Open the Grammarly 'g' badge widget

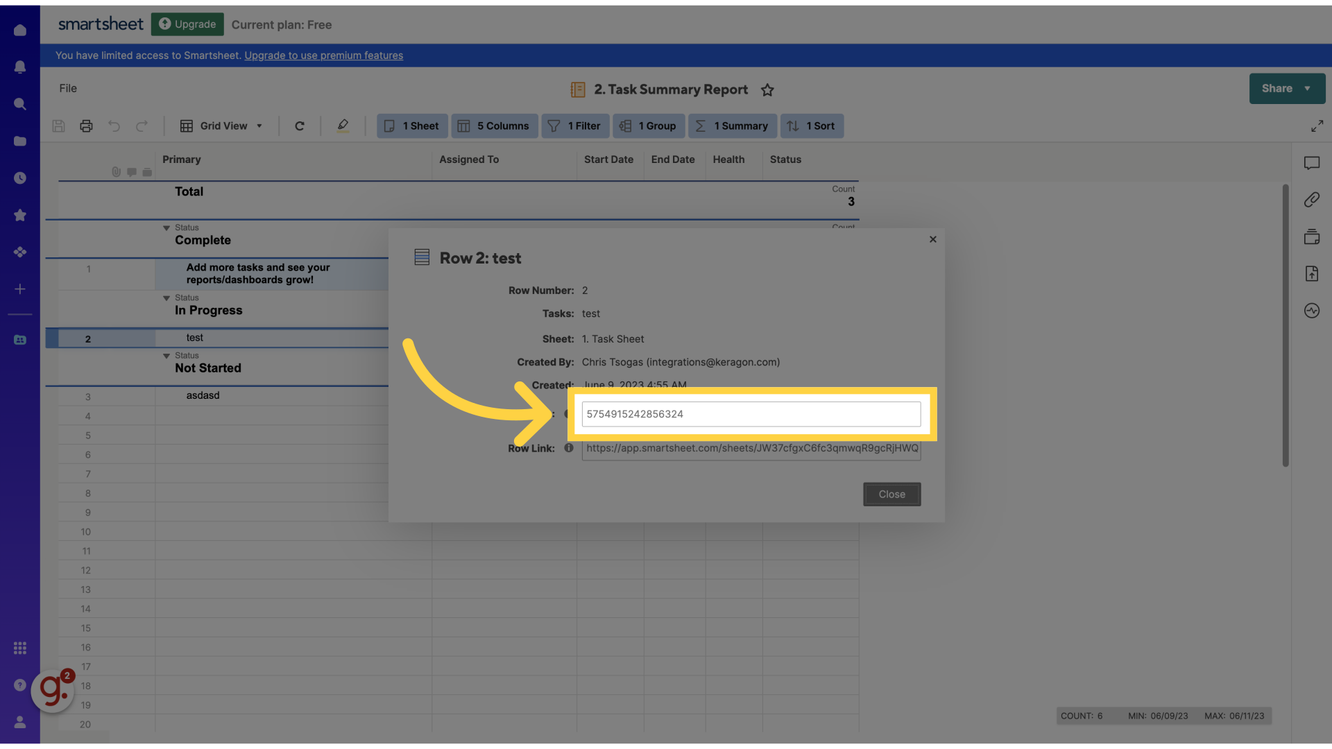coord(53,690)
